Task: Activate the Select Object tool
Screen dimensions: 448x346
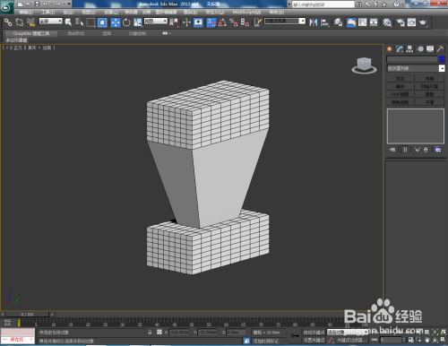Action: (x=68, y=22)
